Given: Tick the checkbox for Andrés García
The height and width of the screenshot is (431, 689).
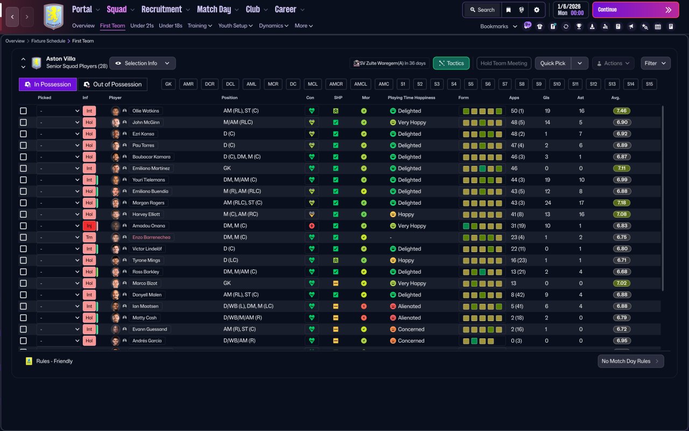Looking at the screenshot, I should (23, 340).
